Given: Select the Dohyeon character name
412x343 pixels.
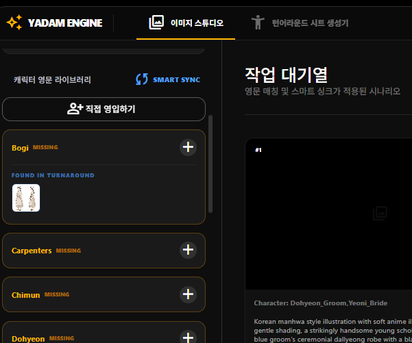Looking at the screenshot, I should pyautogui.click(x=28, y=339).
